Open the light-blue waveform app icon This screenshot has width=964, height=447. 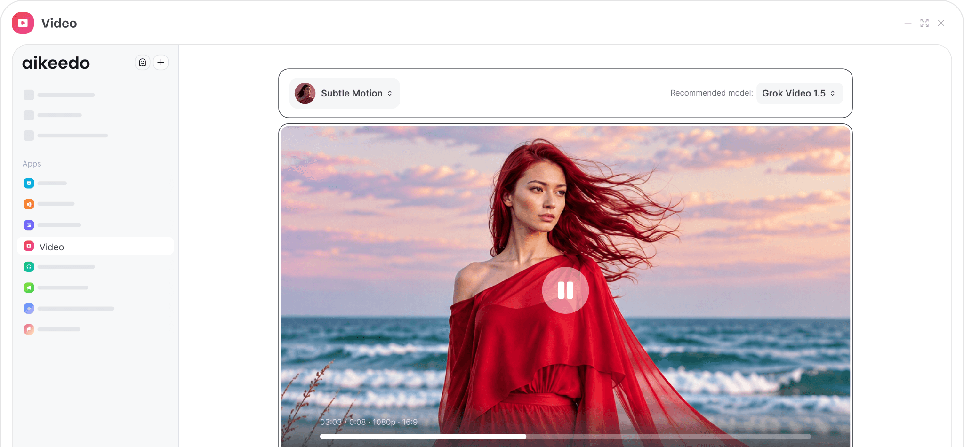click(29, 309)
